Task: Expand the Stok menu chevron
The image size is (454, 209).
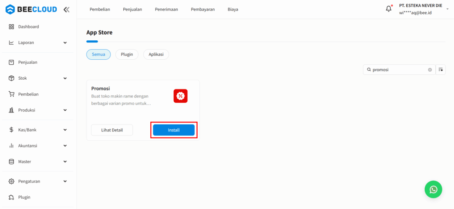Action: tap(65, 78)
